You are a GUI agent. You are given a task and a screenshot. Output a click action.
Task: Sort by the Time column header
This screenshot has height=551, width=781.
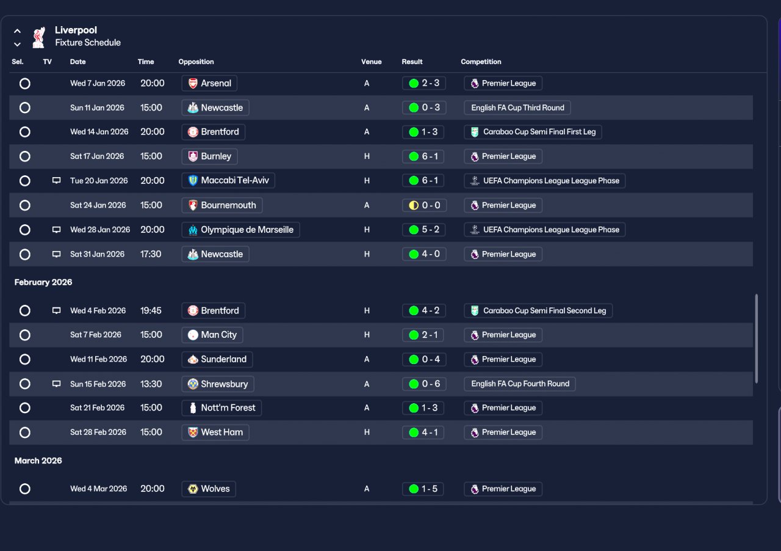tap(146, 62)
